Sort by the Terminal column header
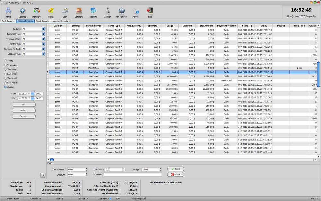The width and height of the screenshot is (321, 201). [x=75, y=26]
